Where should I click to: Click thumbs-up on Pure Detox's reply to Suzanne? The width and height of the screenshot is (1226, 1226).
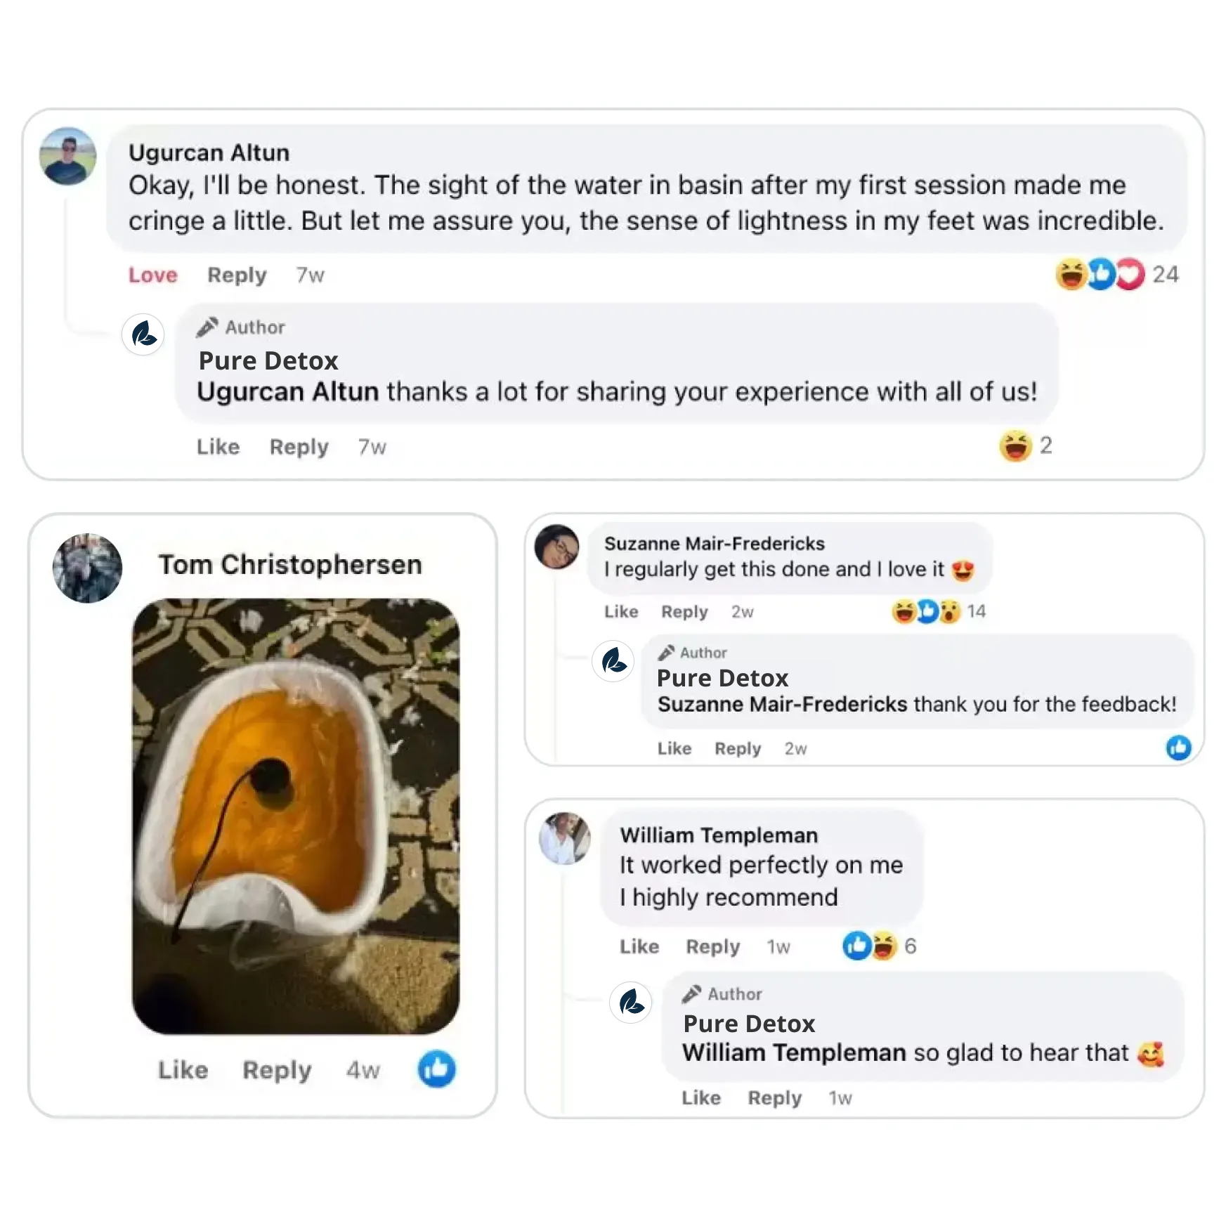[1178, 747]
